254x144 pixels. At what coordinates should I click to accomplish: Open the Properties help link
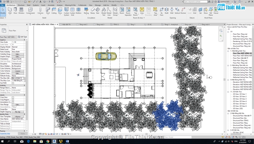(5, 134)
